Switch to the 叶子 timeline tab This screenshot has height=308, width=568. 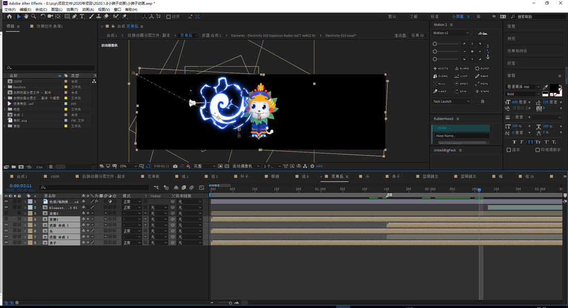tap(244, 177)
